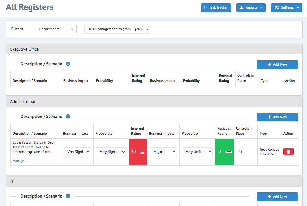This screenshot has height=206, width=307.
Task: Click the red inherent rating 10 cell
Action: (138, 152)
